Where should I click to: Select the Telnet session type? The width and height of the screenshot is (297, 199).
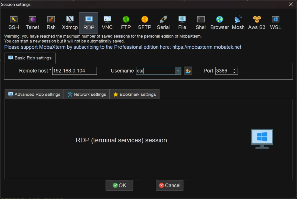pos(32,23)
